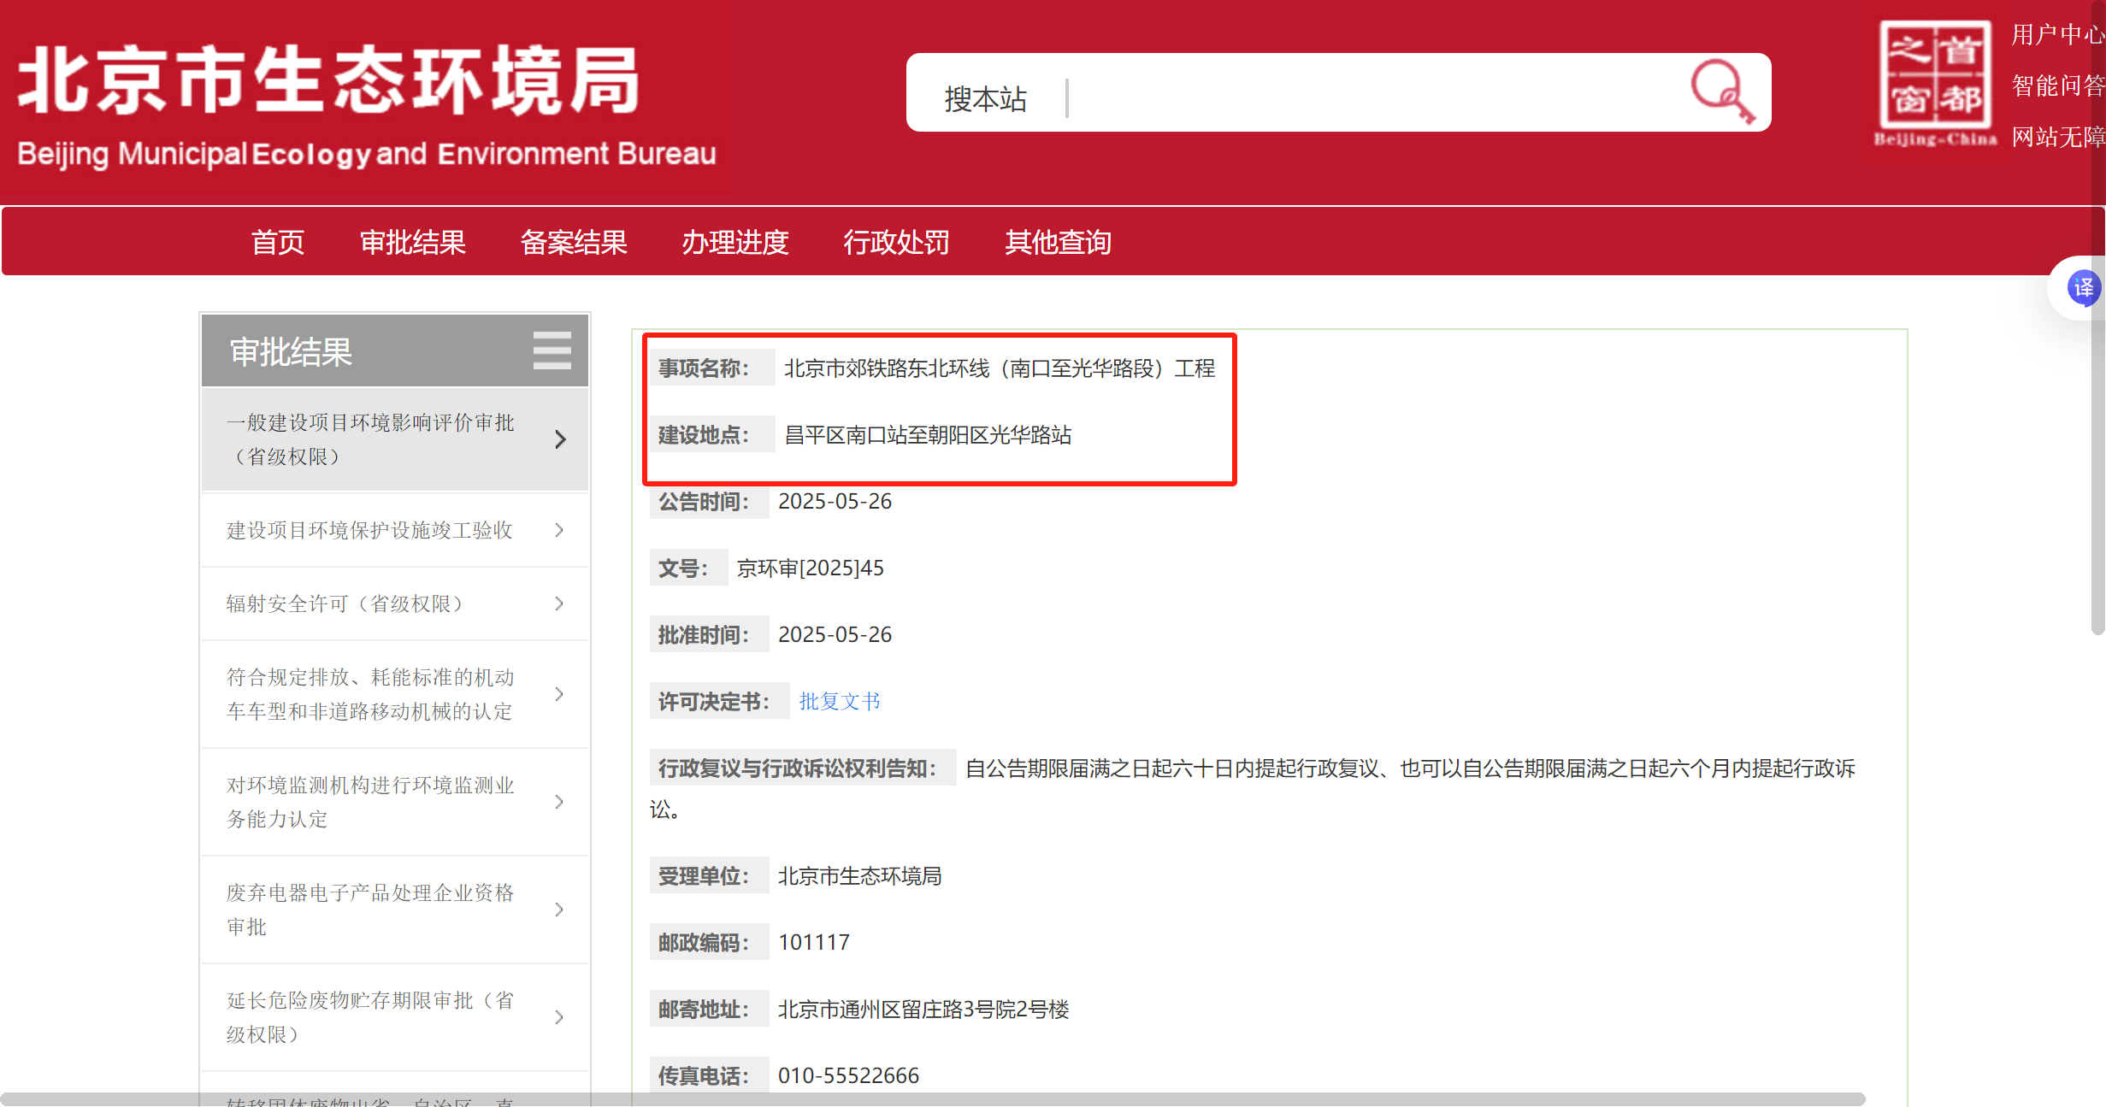Expand chevron beside 延长危险废物贮存期限审批
This screenshot has width=2106, height=1107.
point(559,1017)
